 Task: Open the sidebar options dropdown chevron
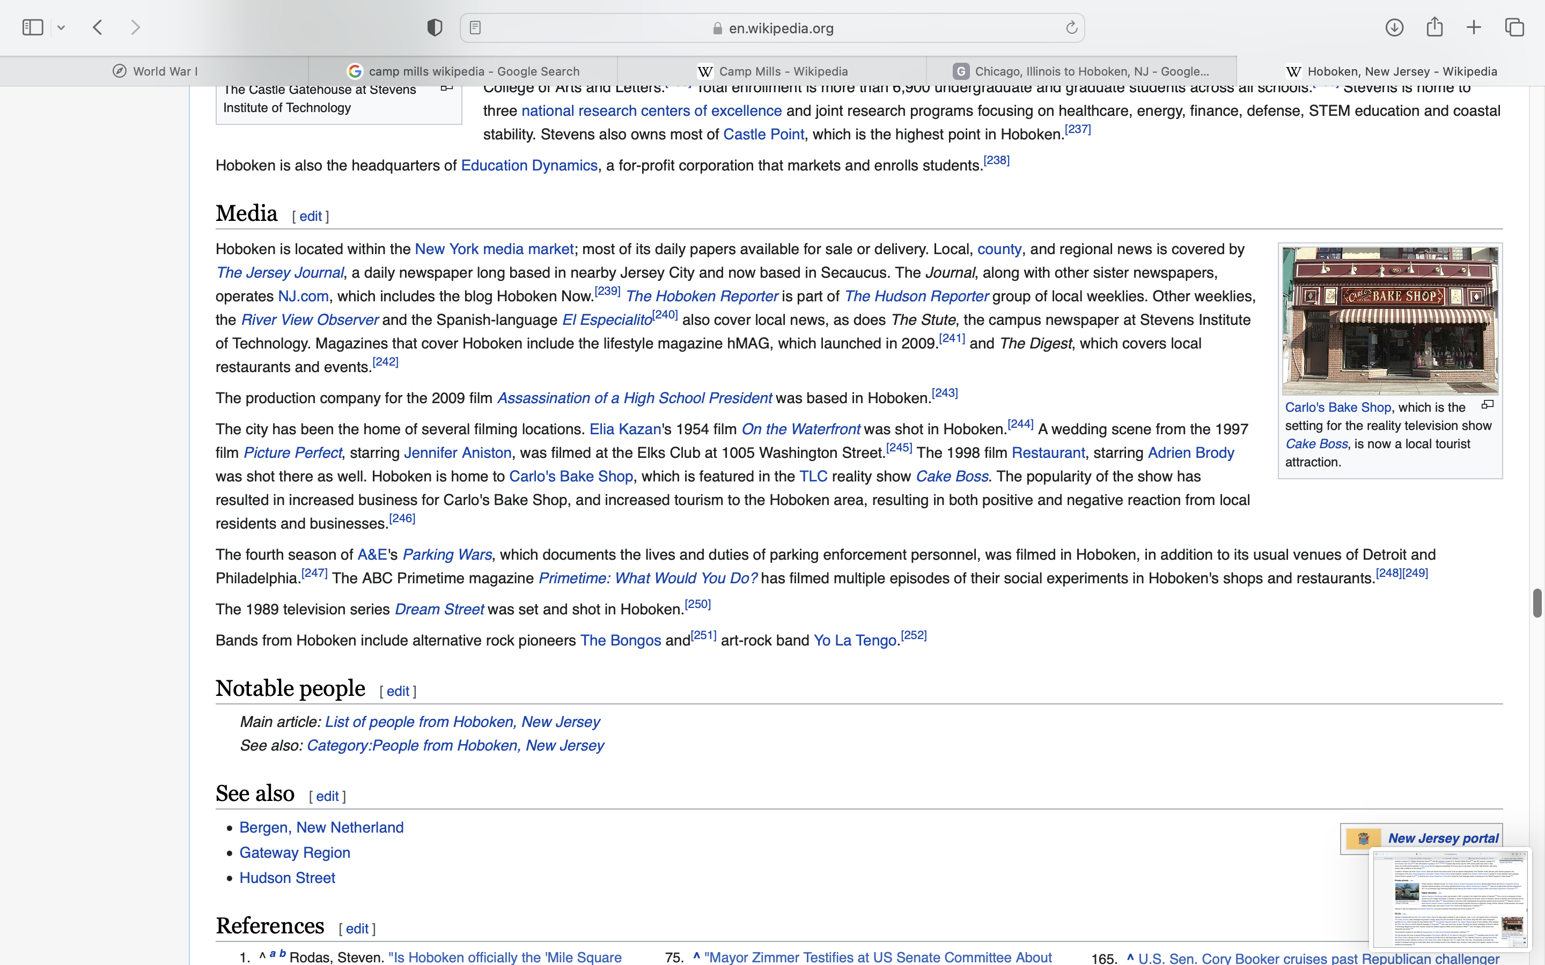(61, 27)
